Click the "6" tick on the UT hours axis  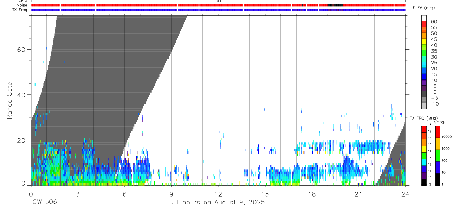[x=124, y=194]
